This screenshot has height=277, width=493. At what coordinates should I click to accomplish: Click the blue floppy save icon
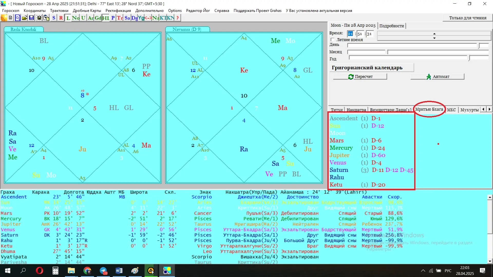[x=31, y=18]
